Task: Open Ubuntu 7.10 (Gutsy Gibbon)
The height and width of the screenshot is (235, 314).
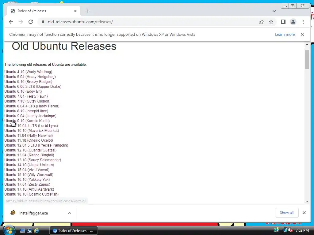Action: [x=27, y=101]
